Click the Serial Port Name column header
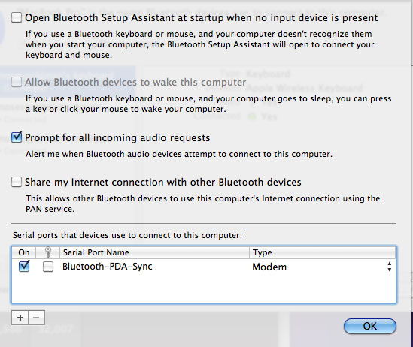The height and width of the screenshot is (347, 413). (155, 252)
